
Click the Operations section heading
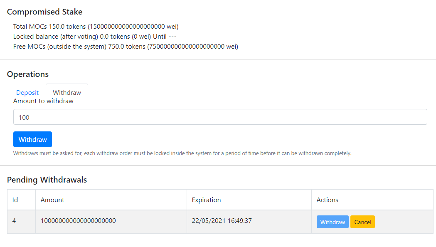(x=28, y=74)
